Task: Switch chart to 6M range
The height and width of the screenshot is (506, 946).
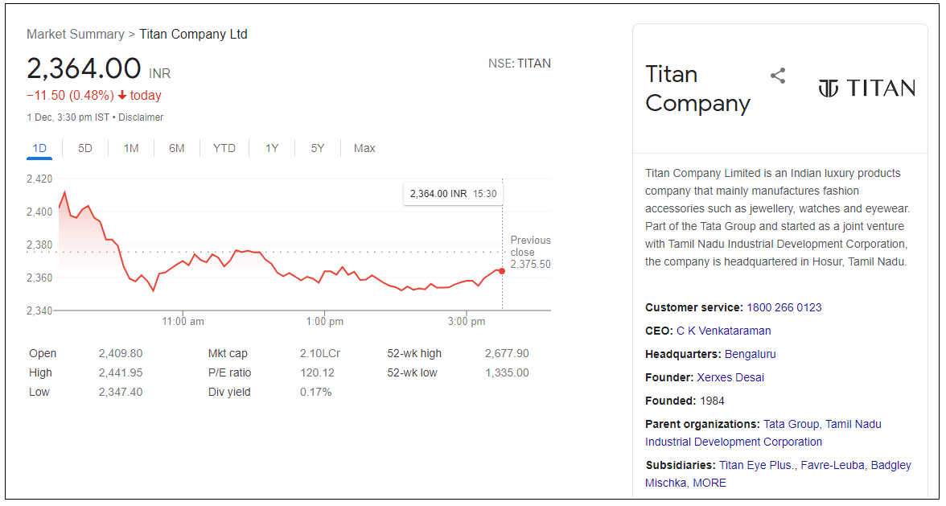Action: click(177, 148)
